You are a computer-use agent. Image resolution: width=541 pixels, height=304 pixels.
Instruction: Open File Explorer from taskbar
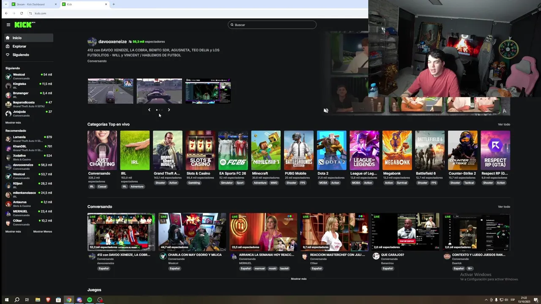tap(38, 300)
